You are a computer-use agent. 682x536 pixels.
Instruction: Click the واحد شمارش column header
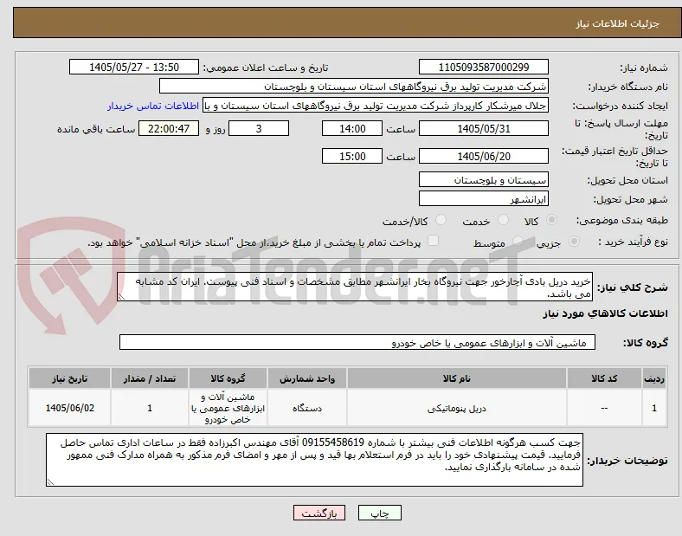(x=307, y=378)
